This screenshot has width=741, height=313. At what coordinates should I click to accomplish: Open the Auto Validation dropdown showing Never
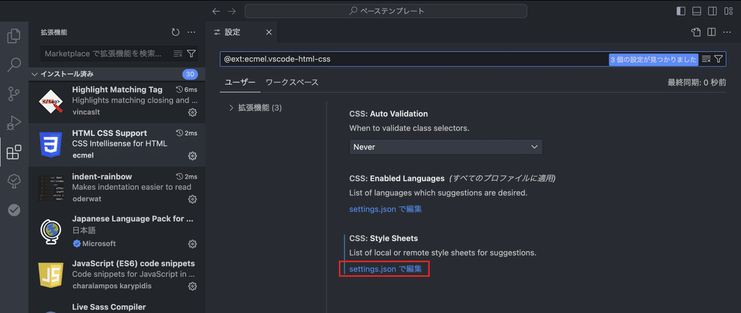446,147
